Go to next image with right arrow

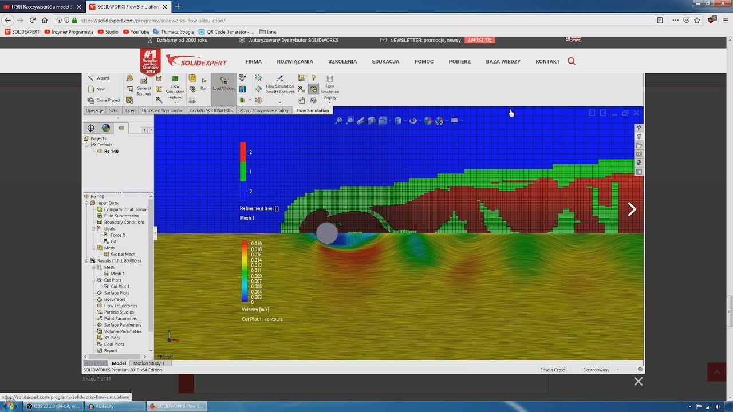tap(632, 209)
